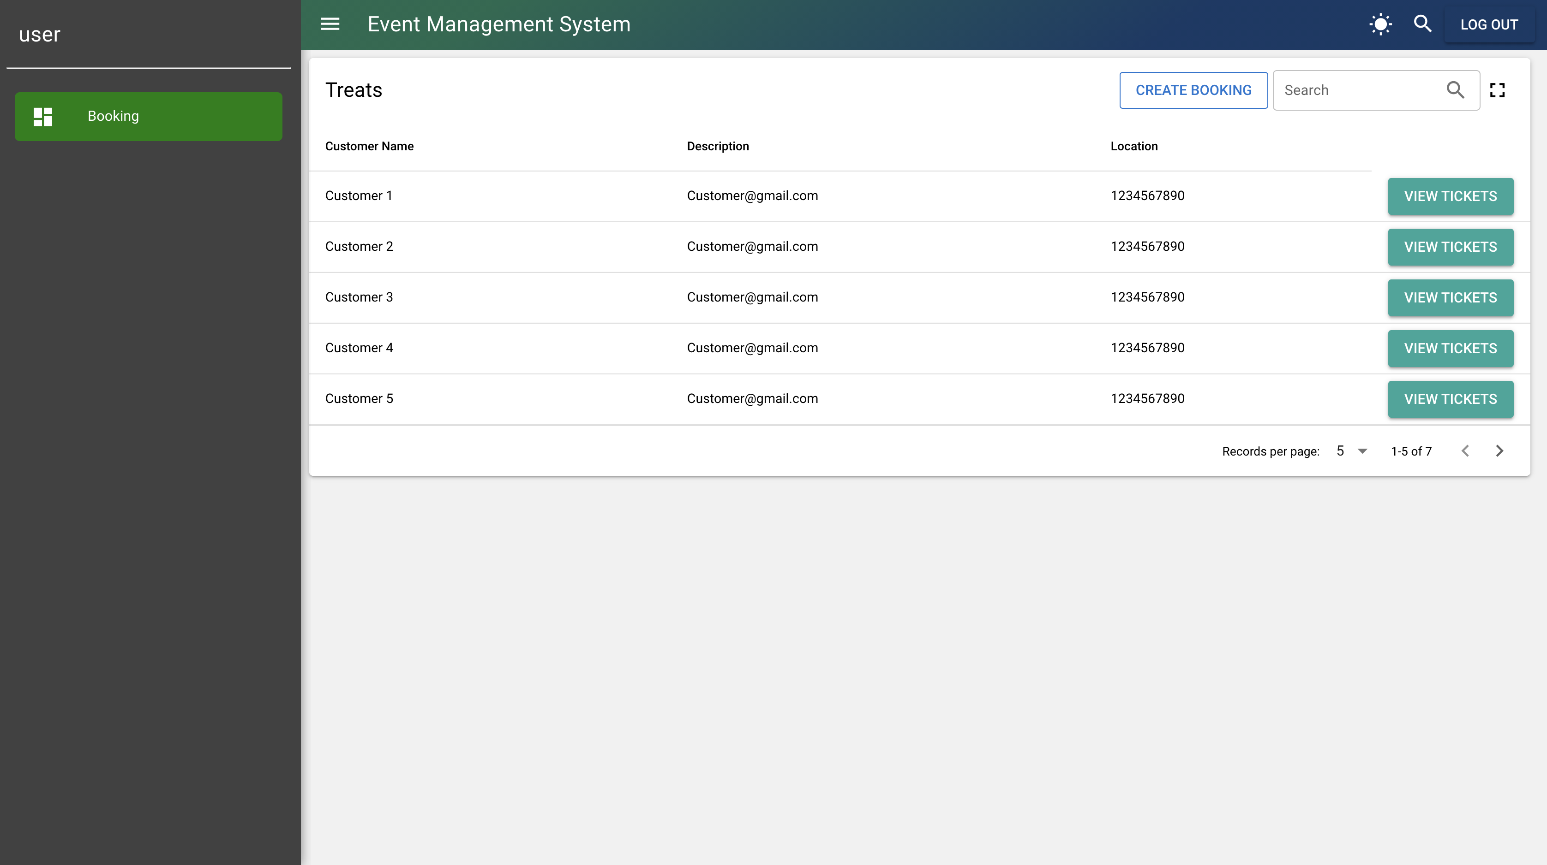Click the magnifier icon inside the Search field

1456,90
